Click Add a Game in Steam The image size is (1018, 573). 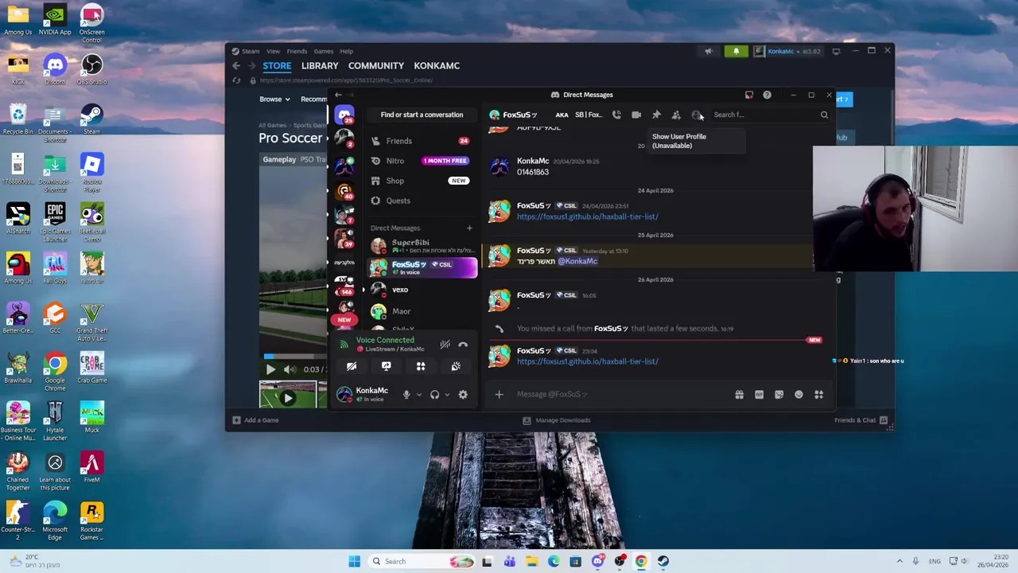pyautogui.click(x=255, y=420)
